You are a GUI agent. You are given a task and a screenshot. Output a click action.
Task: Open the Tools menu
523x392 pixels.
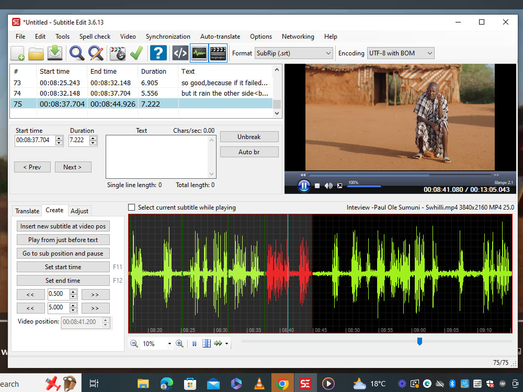point(62,37)
